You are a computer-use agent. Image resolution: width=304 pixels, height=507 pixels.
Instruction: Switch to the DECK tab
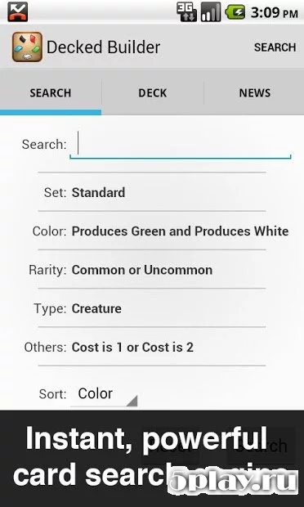[x=153, y=93]
